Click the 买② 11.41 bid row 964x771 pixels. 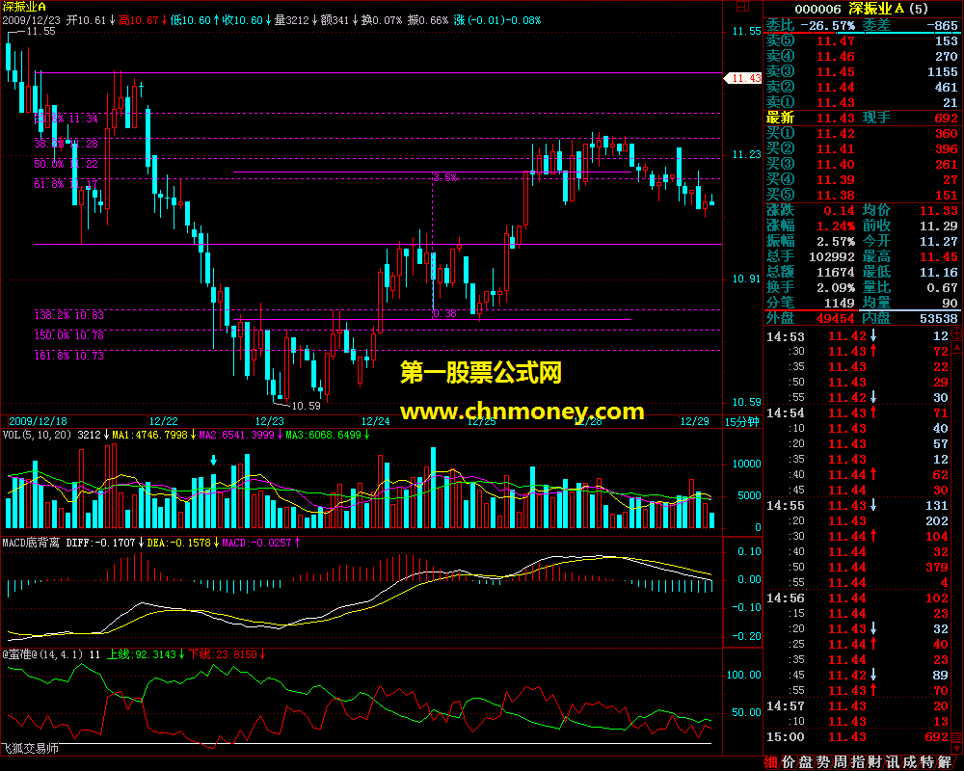(x=863, y=148)
